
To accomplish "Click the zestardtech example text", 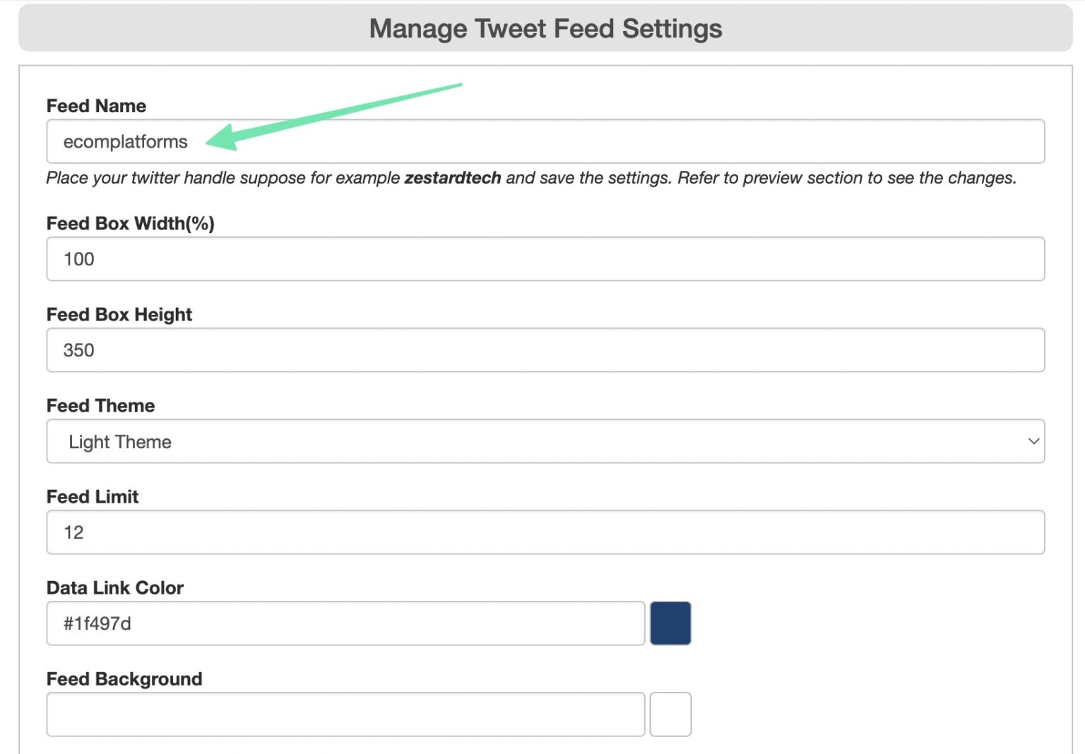I will [x=453, y=178].
